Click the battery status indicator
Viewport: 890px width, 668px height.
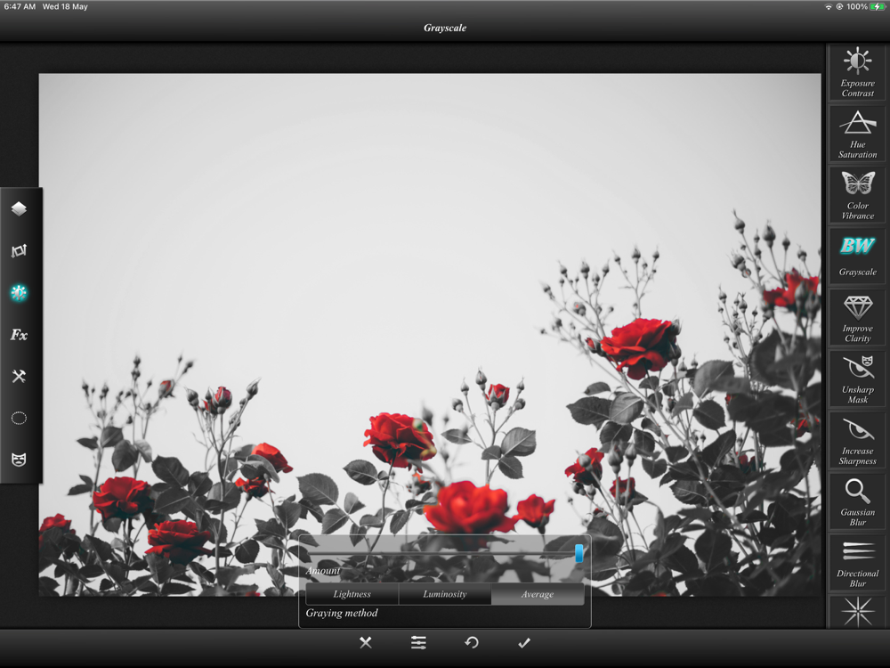[878, 7]
